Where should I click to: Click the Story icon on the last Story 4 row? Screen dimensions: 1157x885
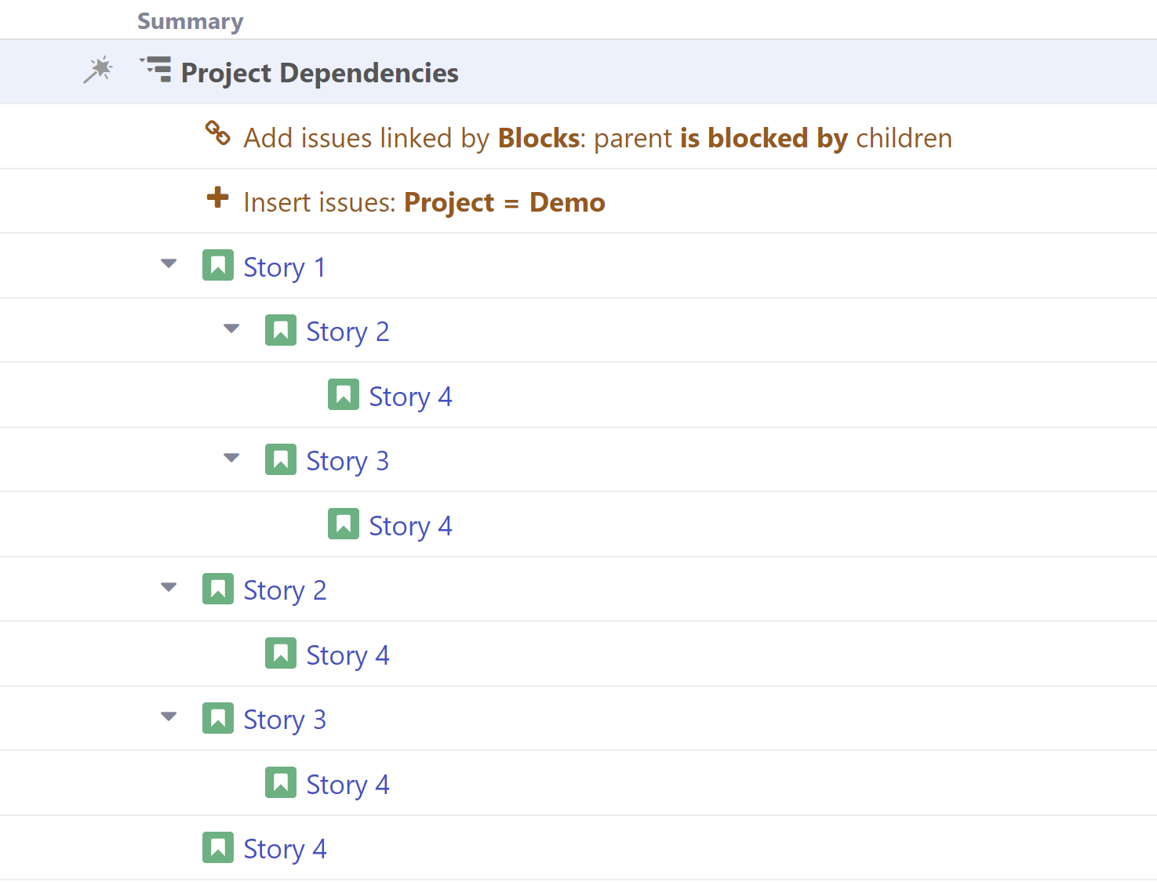click(x=217, y=847)
